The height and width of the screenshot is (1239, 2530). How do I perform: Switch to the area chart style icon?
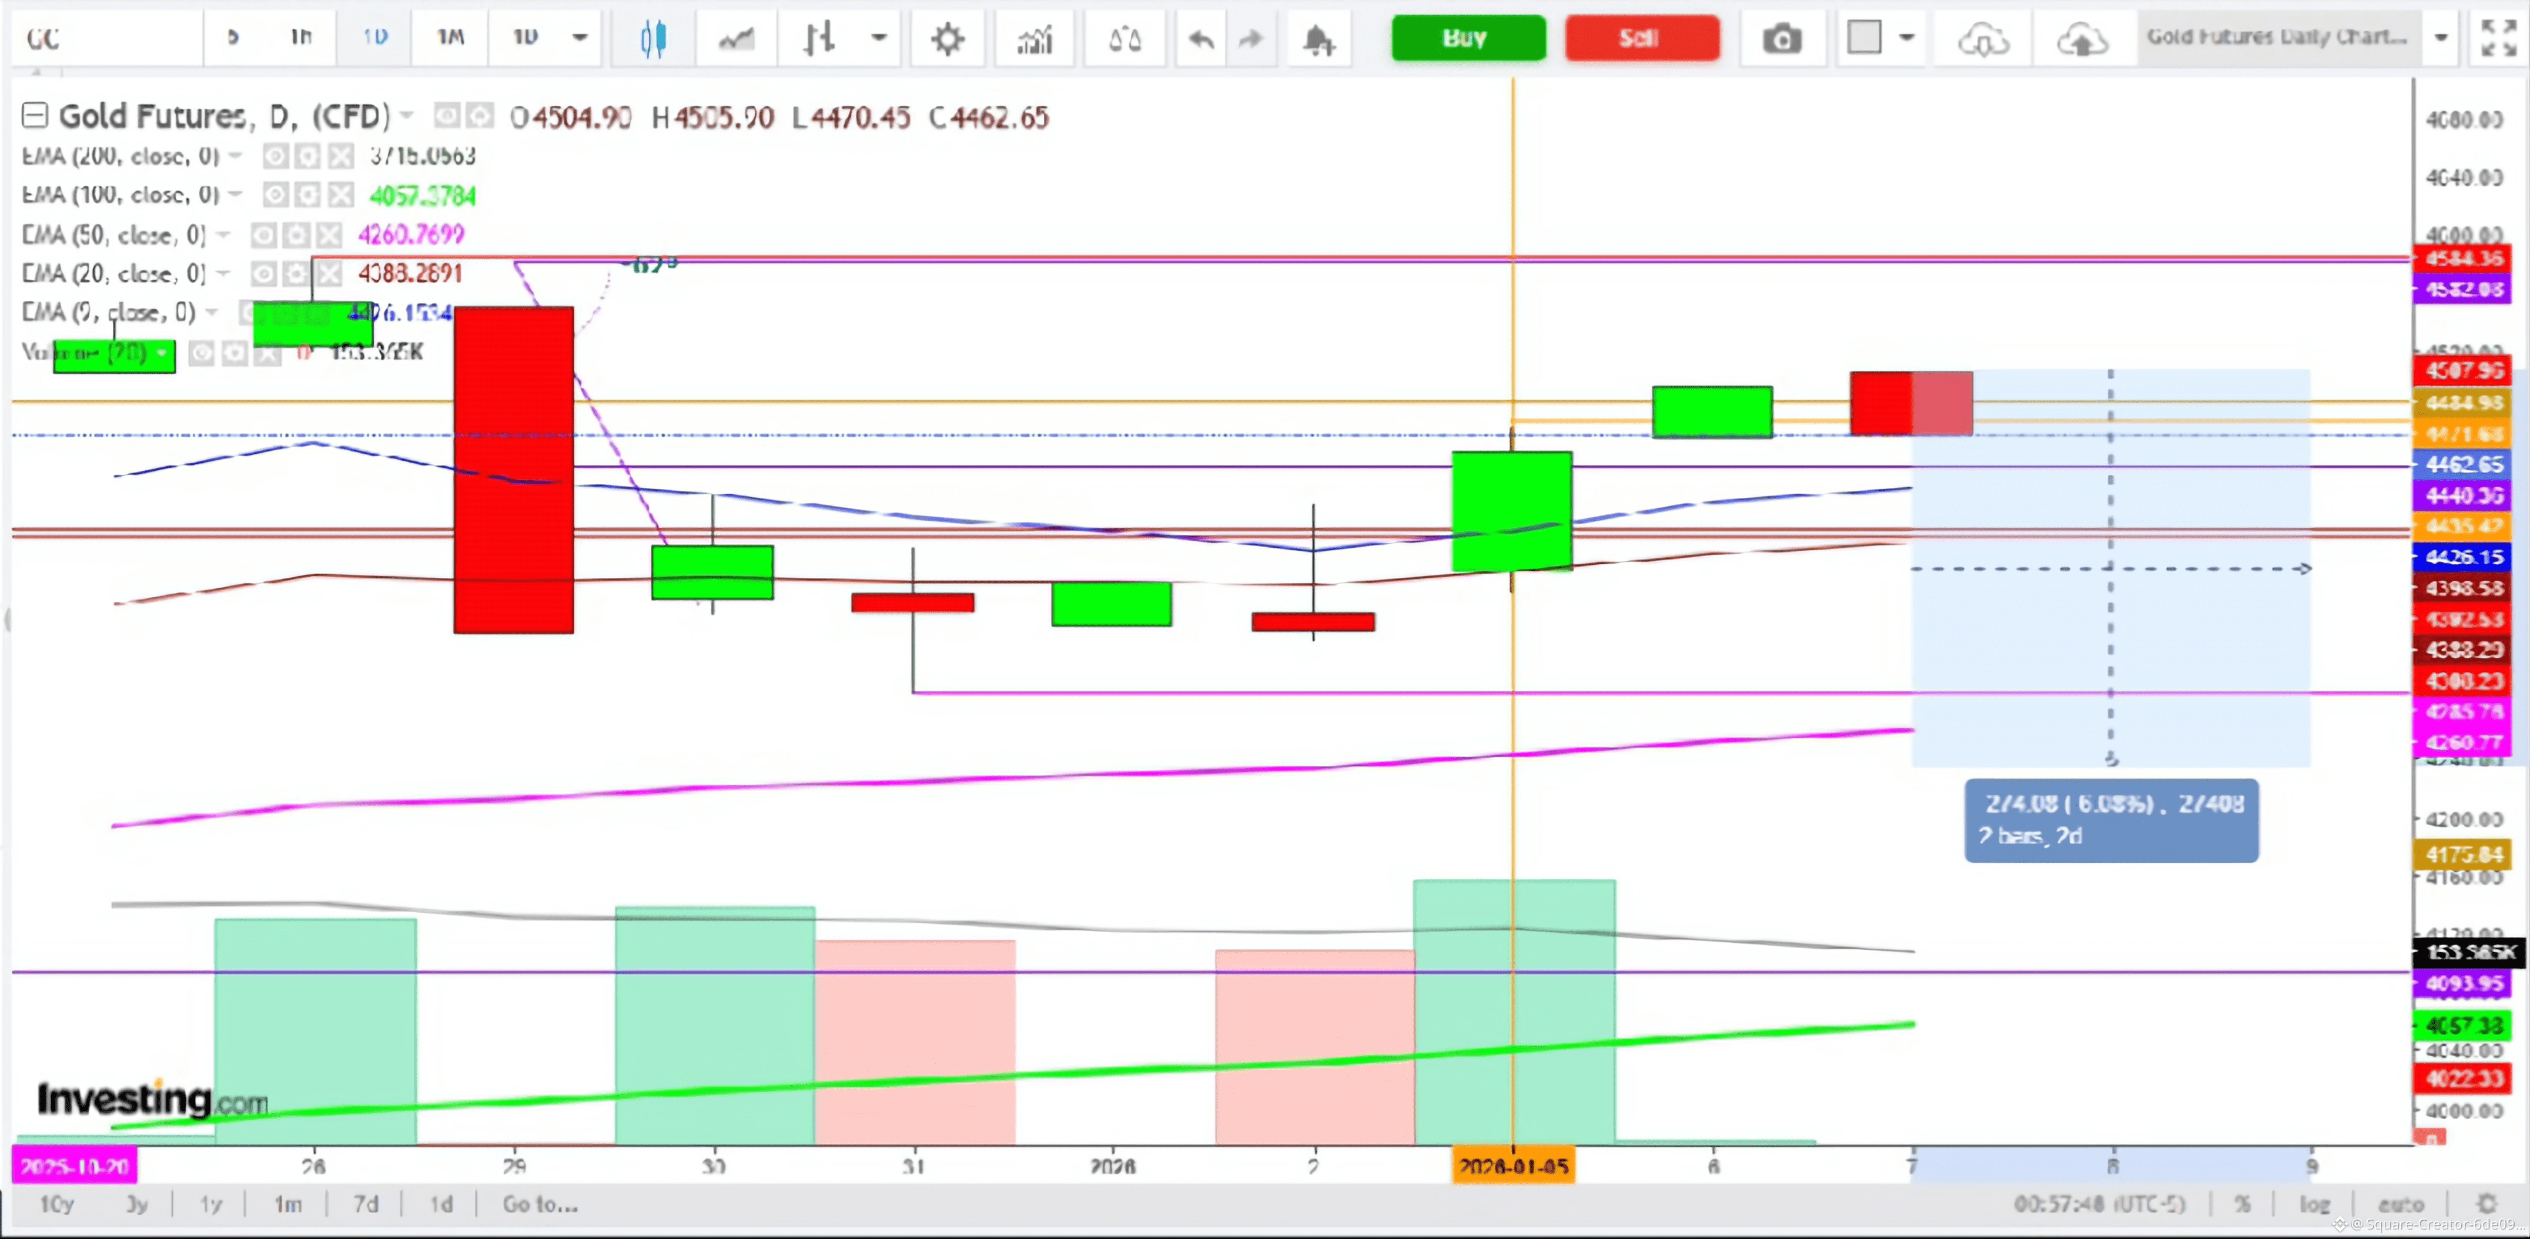tap(735, 39)
